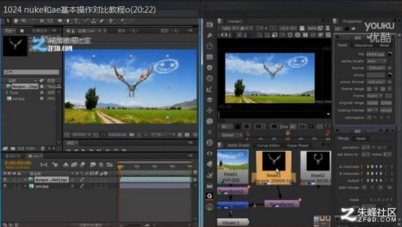Switch to Curve Editor tab
Image resolution: width=402 pixels, height=227 pixels.
[x=268, y=145]
